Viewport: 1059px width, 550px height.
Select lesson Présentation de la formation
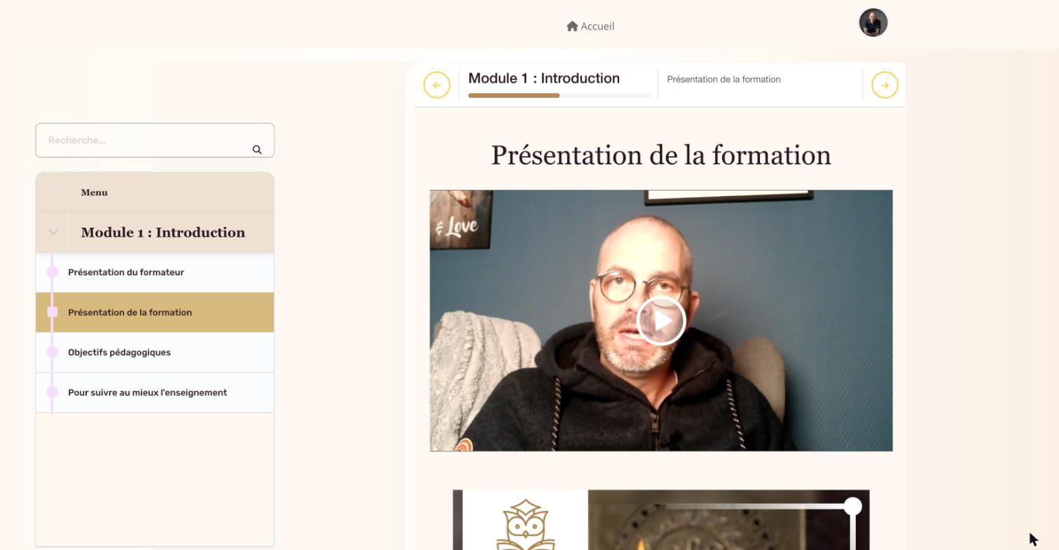pos(155,312)
